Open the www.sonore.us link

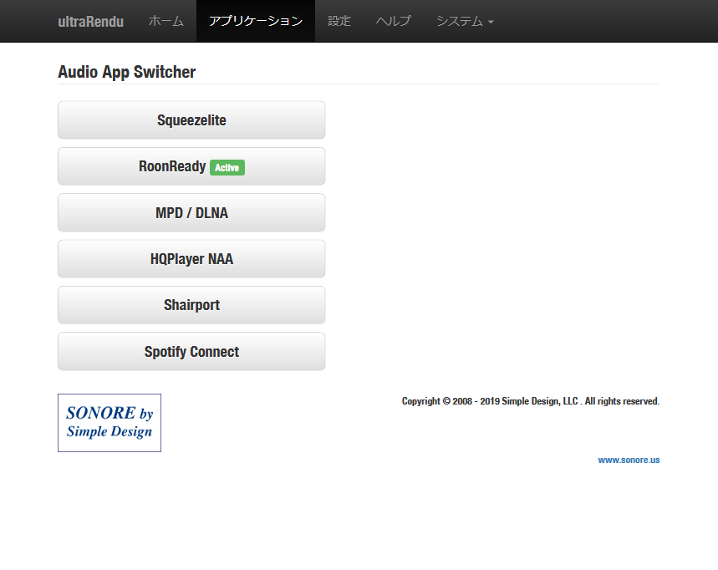[629, 461]
